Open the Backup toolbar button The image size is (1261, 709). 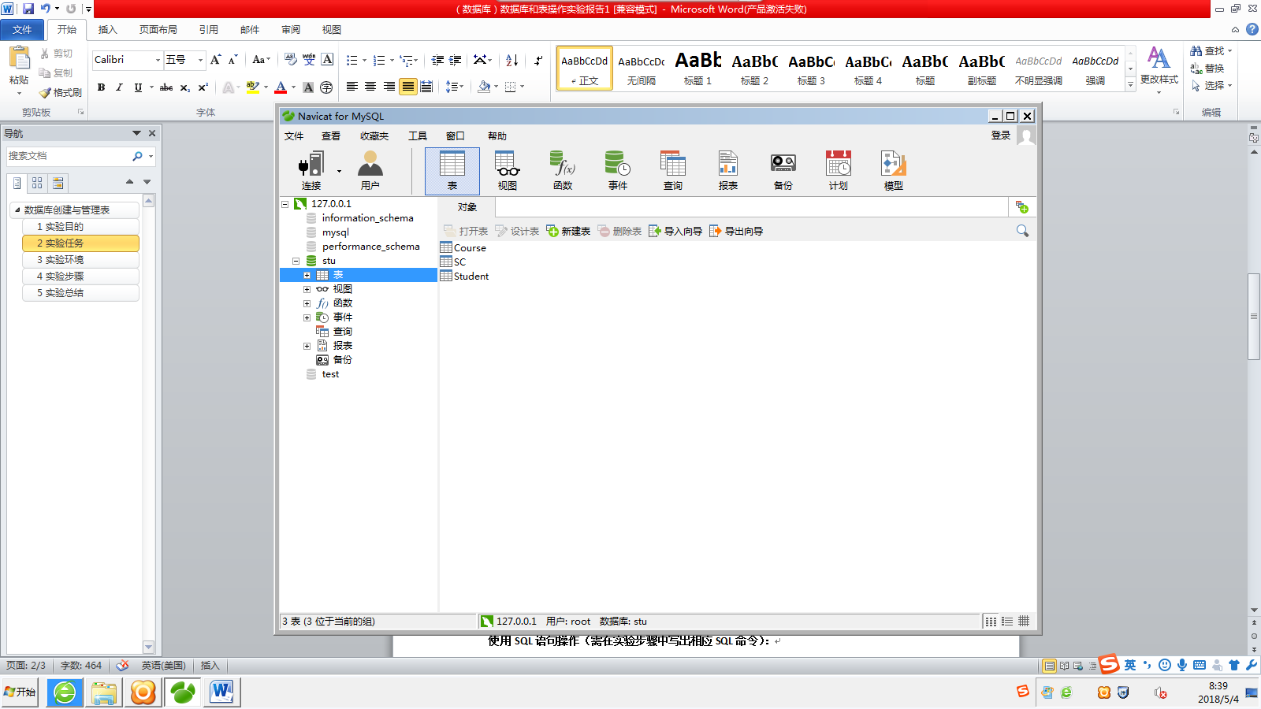point(783,171)
